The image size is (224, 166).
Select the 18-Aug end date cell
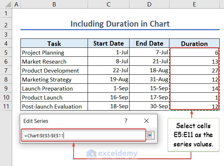(149, 70)
